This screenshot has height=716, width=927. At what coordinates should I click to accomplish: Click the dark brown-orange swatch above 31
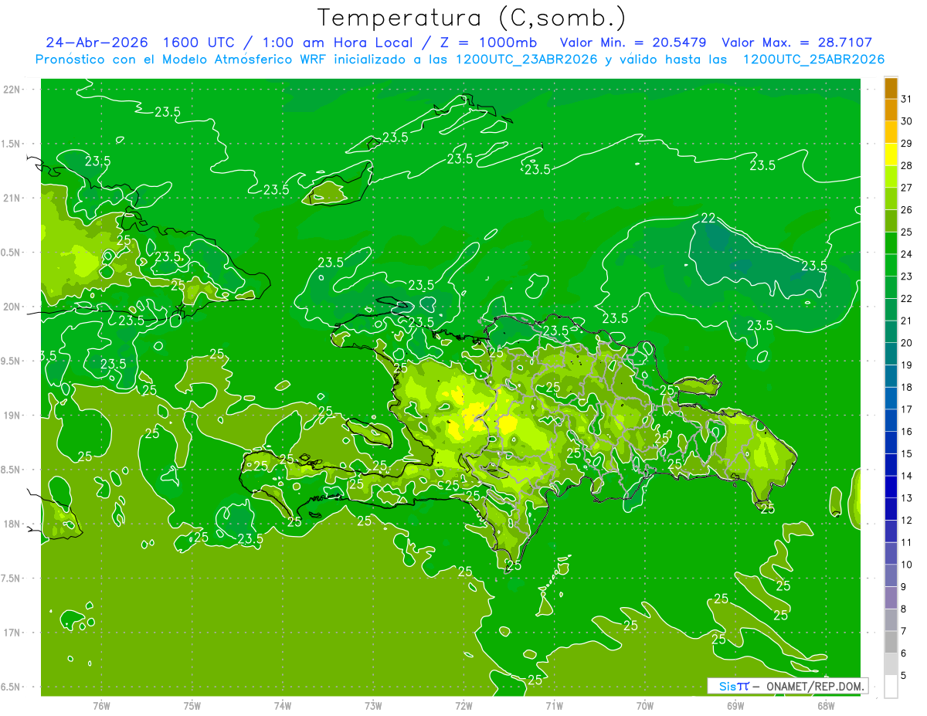pyautogui.click(x=891, y=88)
